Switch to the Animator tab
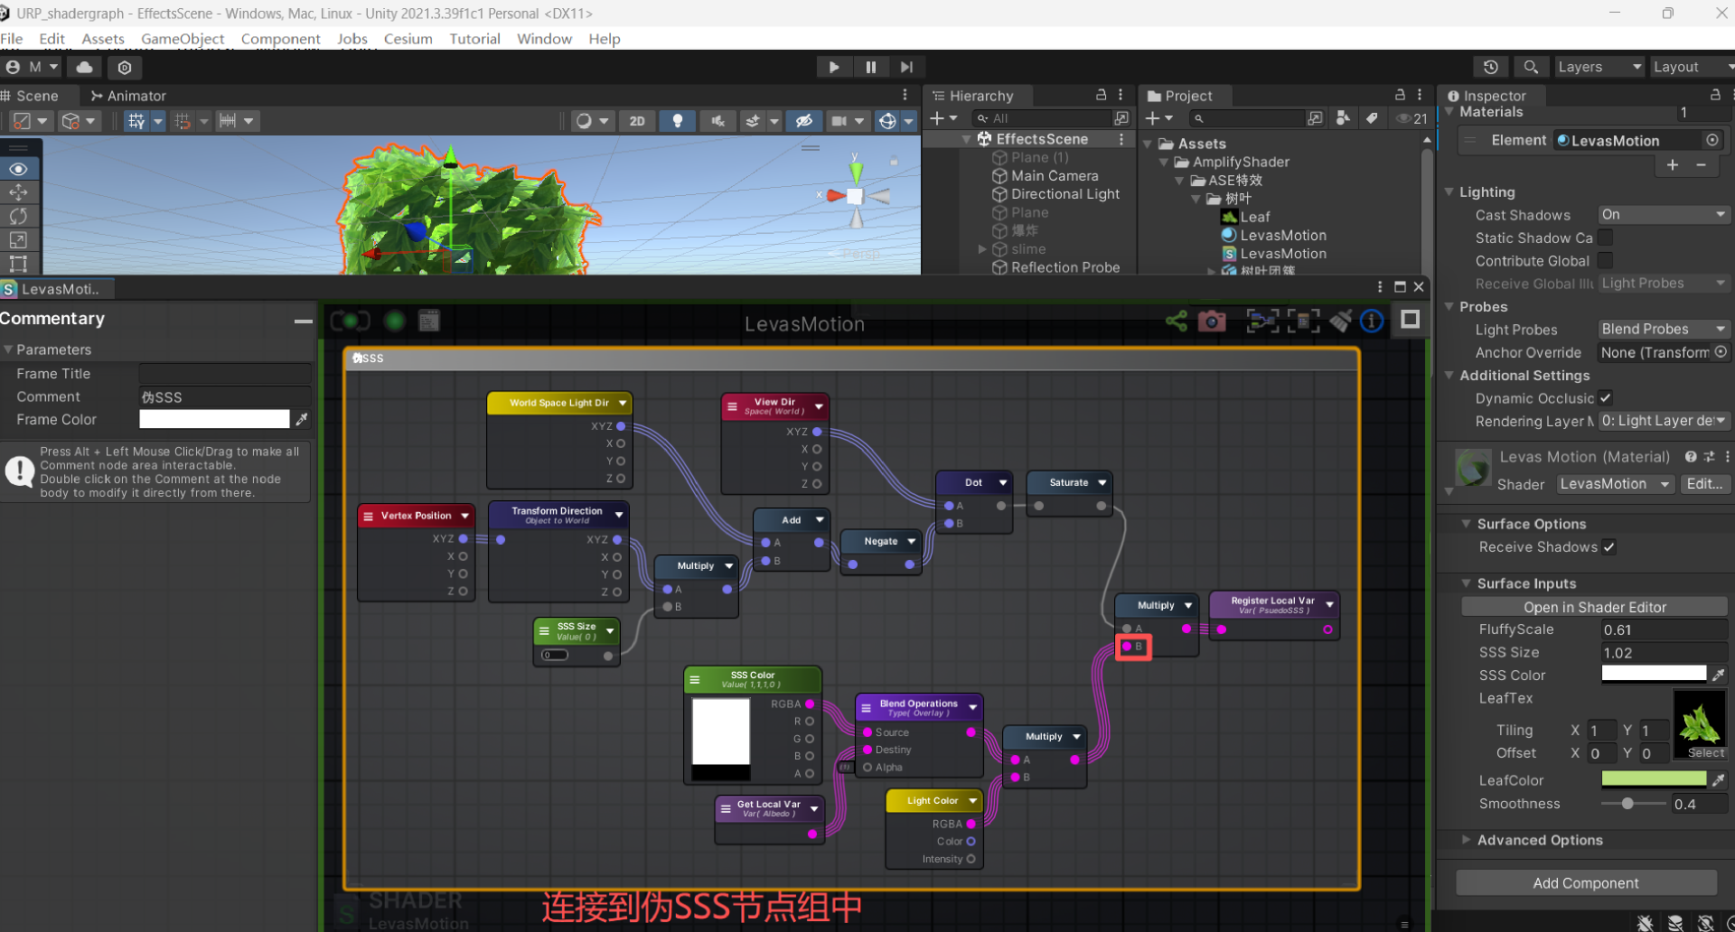This screenshot has height=932, width=1735. pos(127,96)
